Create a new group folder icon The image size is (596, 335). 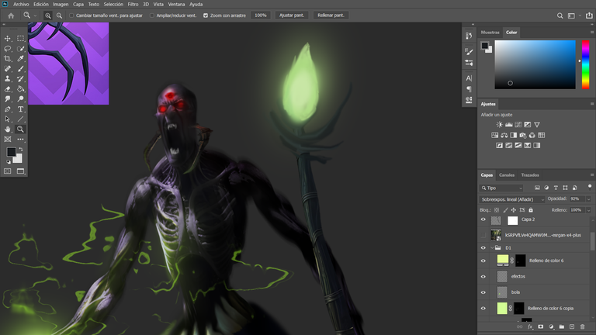point(562,326)
